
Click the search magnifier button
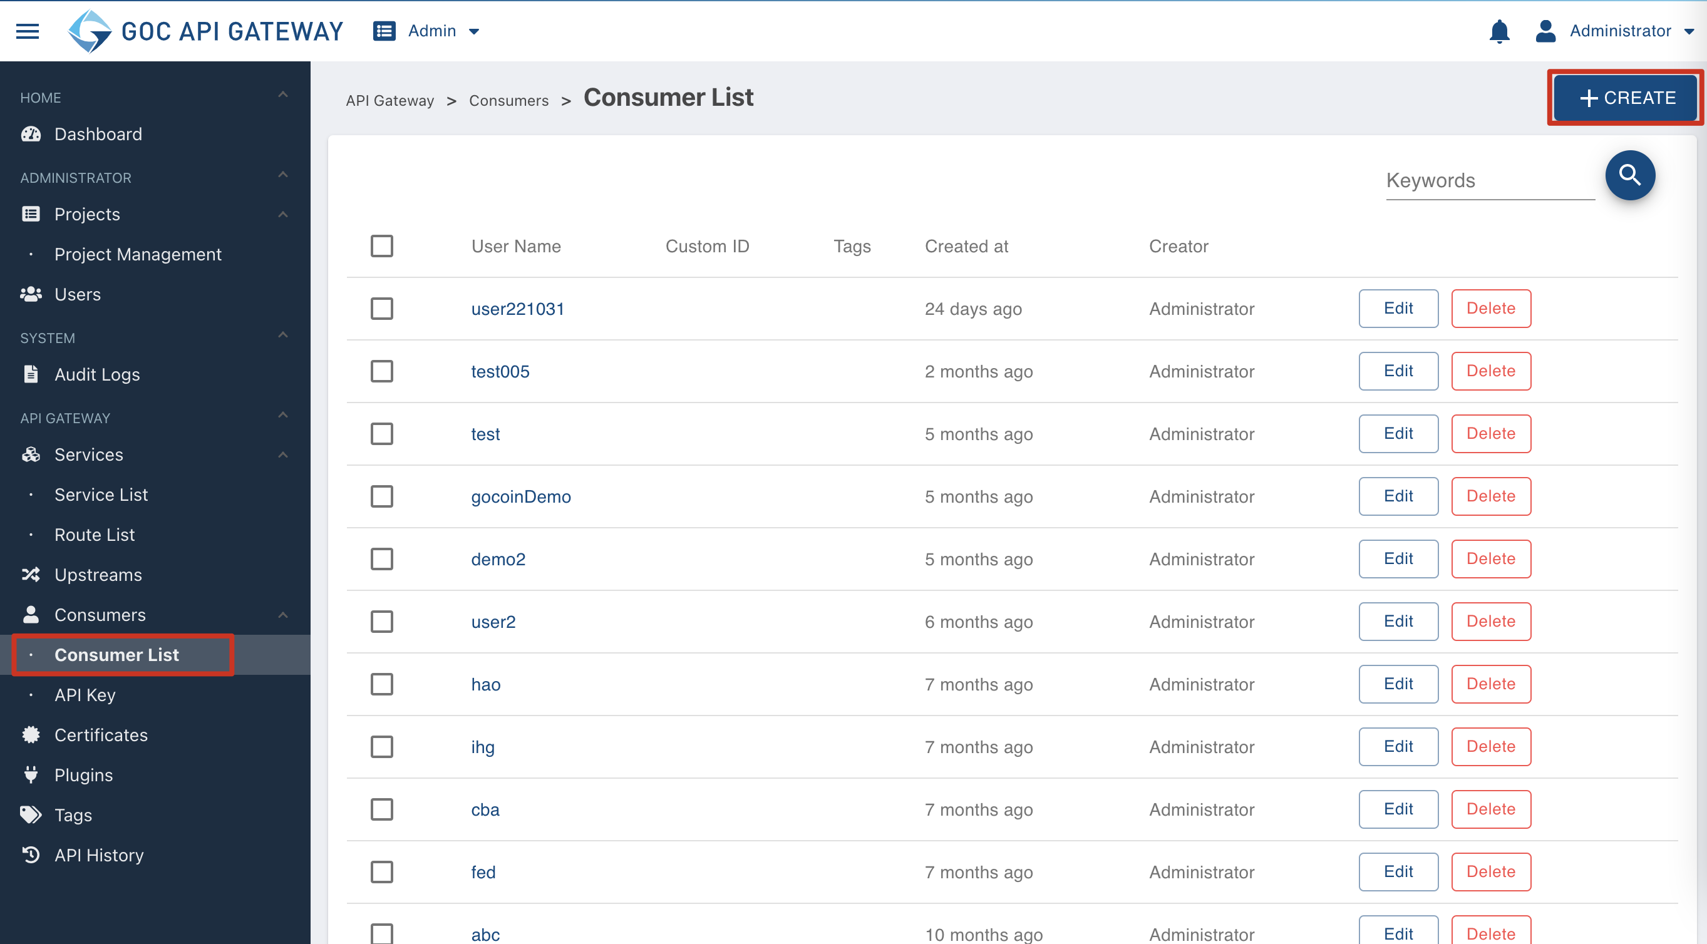(1629, 175)
